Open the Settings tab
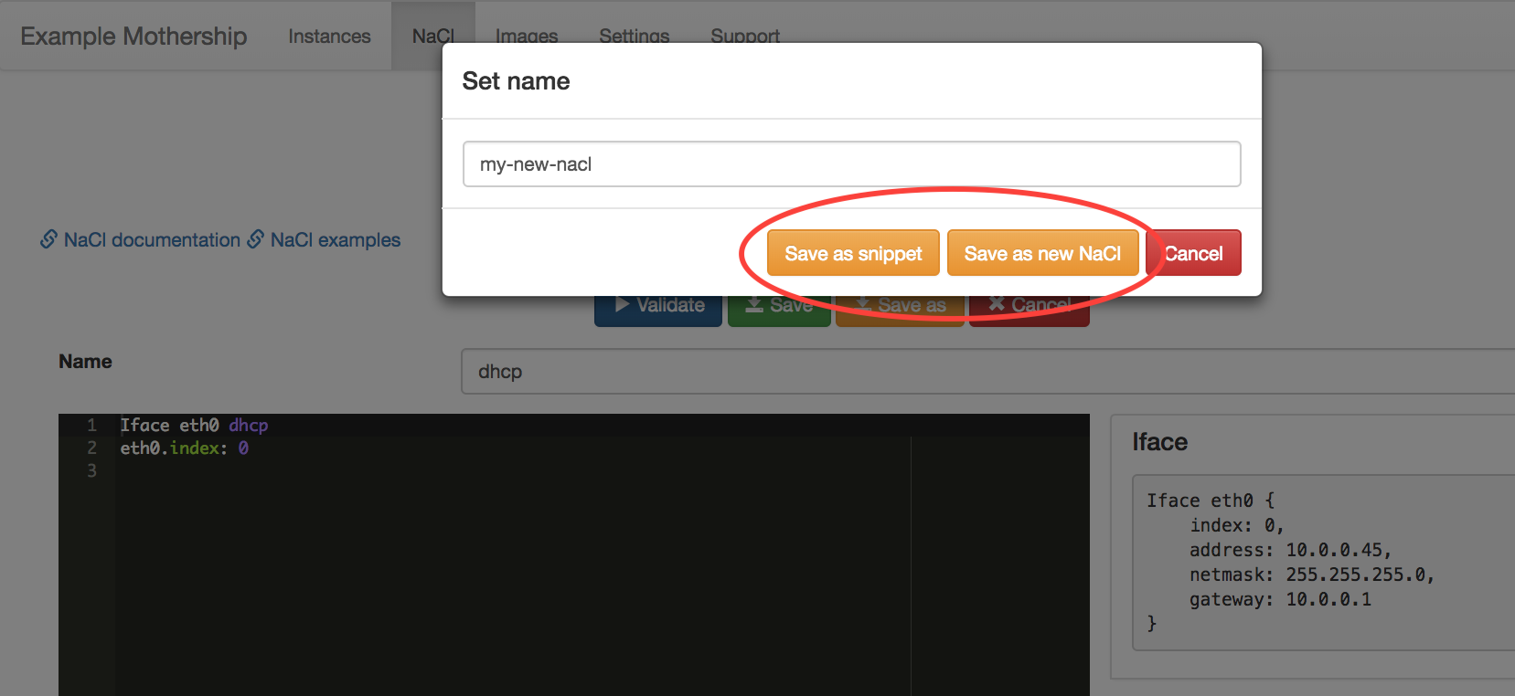The width and height of the screenshot is (1515, 696). 635,37
